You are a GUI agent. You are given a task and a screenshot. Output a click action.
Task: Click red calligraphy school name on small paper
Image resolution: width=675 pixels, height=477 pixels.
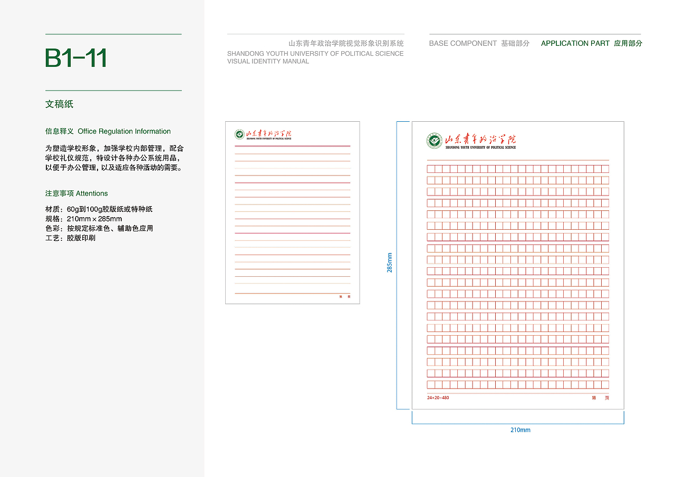coord(268,133)
